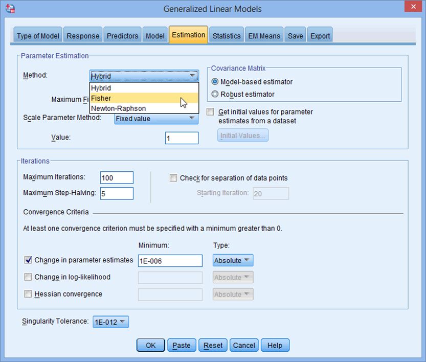Screen dimensions: 426x362
Task: Click the parameter estimates Minimum field 1E-006
Action: (170, 261)
